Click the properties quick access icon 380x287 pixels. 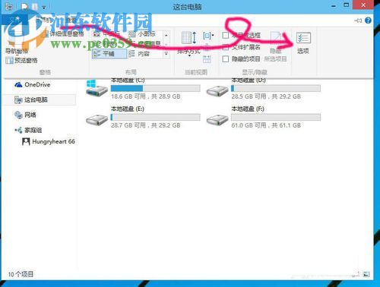pos(25,6)
